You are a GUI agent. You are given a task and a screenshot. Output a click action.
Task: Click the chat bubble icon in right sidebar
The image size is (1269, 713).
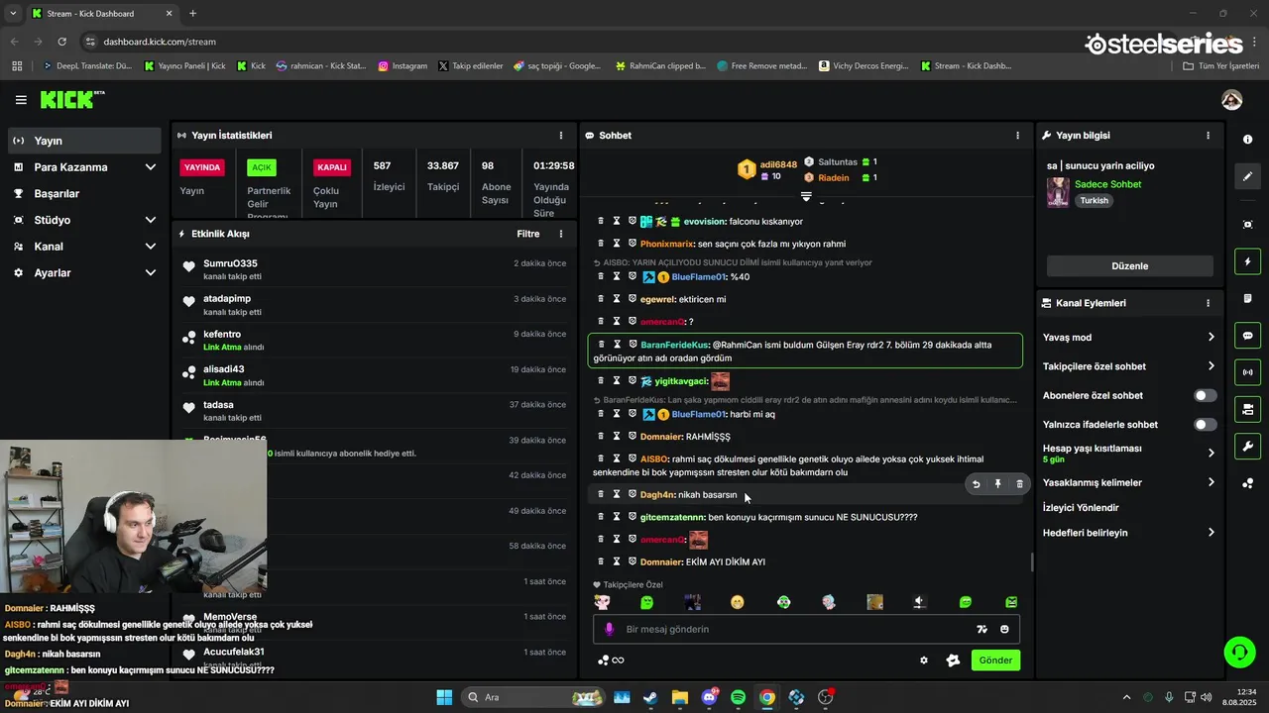(1247, 336)
